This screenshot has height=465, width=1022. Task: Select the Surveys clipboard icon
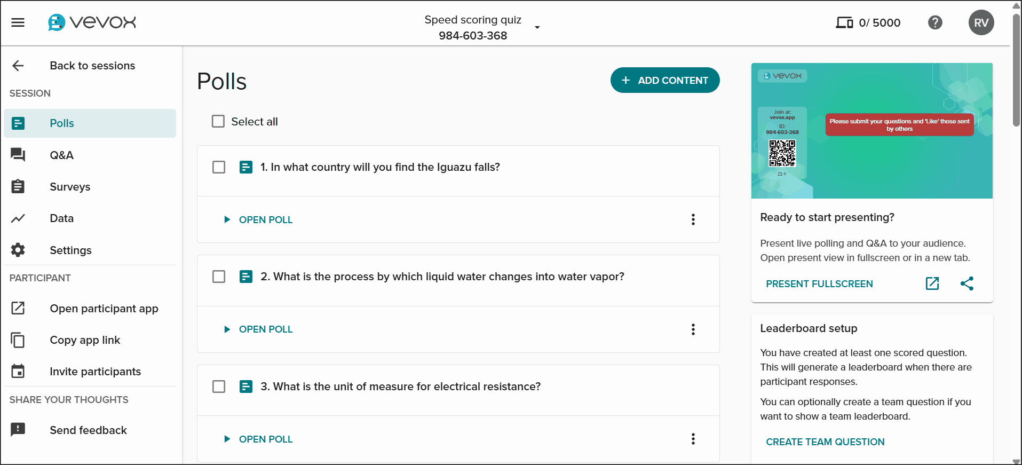18,186
